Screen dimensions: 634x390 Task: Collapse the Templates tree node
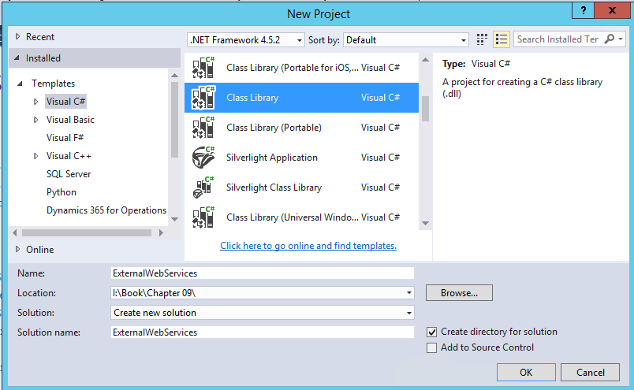pyautogui.click(x=20, y=84)
